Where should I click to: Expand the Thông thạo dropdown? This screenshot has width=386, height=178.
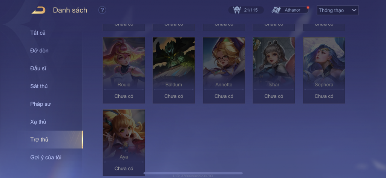coord(337,10)
